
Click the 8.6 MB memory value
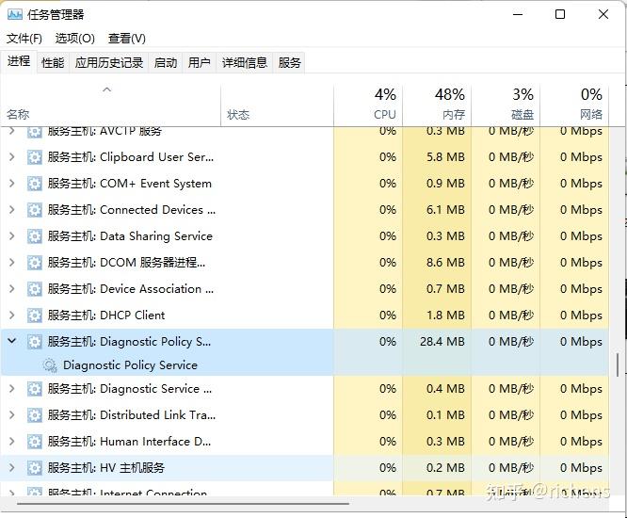445,263
